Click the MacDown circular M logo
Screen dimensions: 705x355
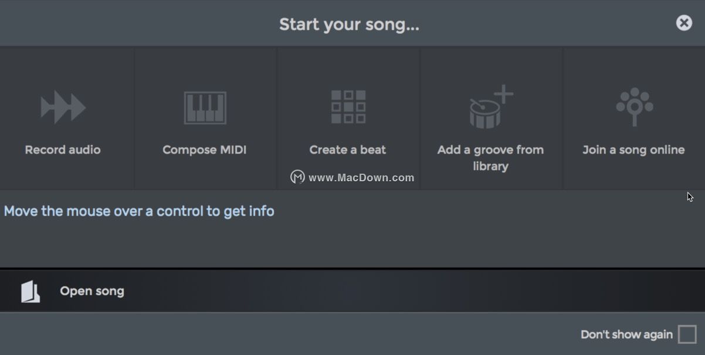(x=297, y=177)
